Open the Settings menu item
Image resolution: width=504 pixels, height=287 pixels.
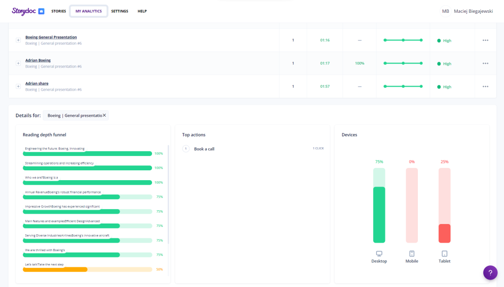click(x=120, y=11)
